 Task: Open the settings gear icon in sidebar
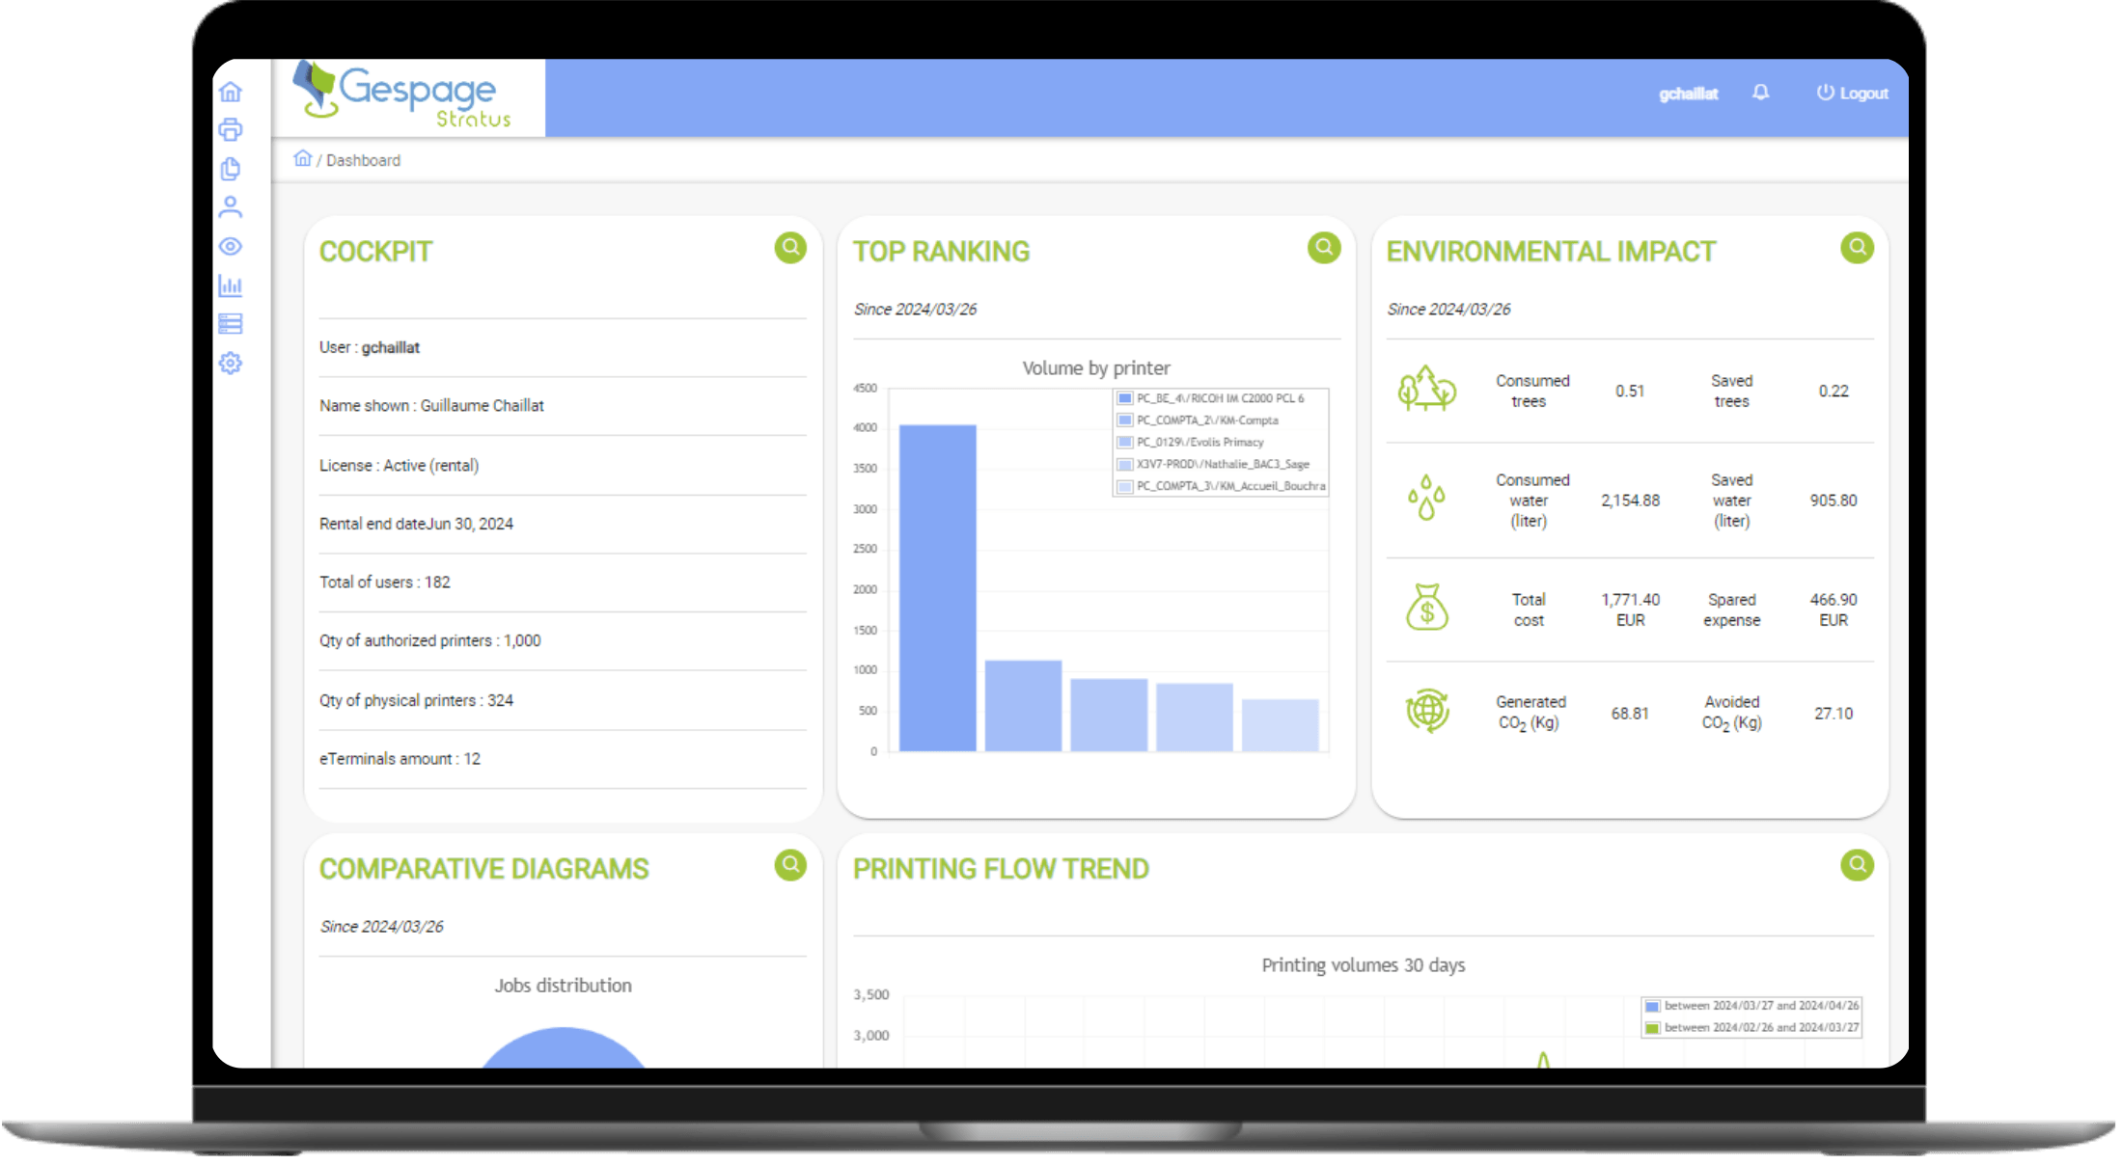click(231, 364)
